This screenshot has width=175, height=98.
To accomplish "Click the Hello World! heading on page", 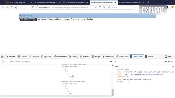I will pyautogui.click(x=26, y=16).
